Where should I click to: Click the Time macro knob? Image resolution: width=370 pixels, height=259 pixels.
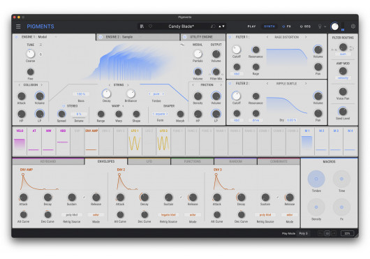pyautogui.click(x=341, y=179)
